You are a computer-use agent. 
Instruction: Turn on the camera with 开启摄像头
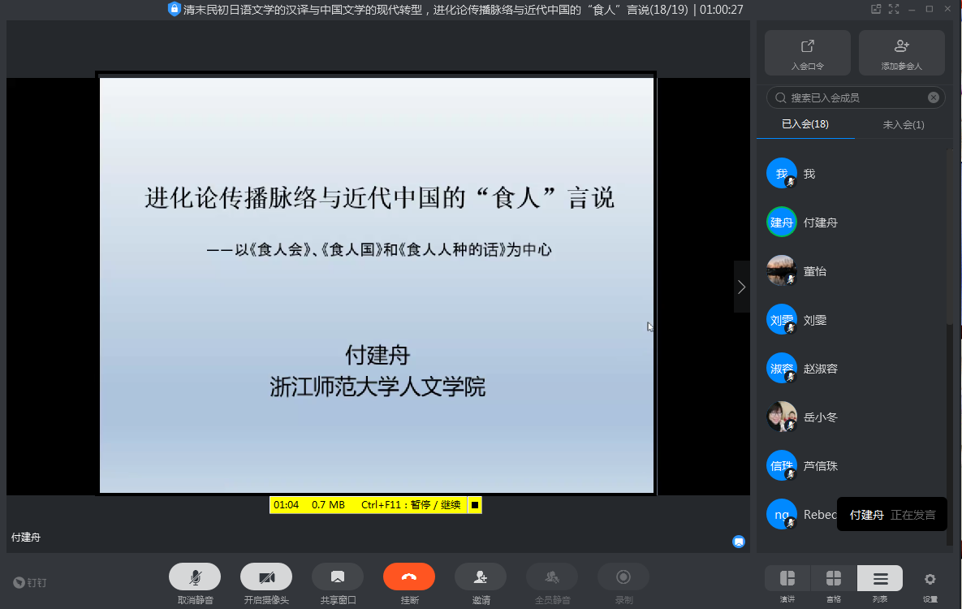point(266,577)
